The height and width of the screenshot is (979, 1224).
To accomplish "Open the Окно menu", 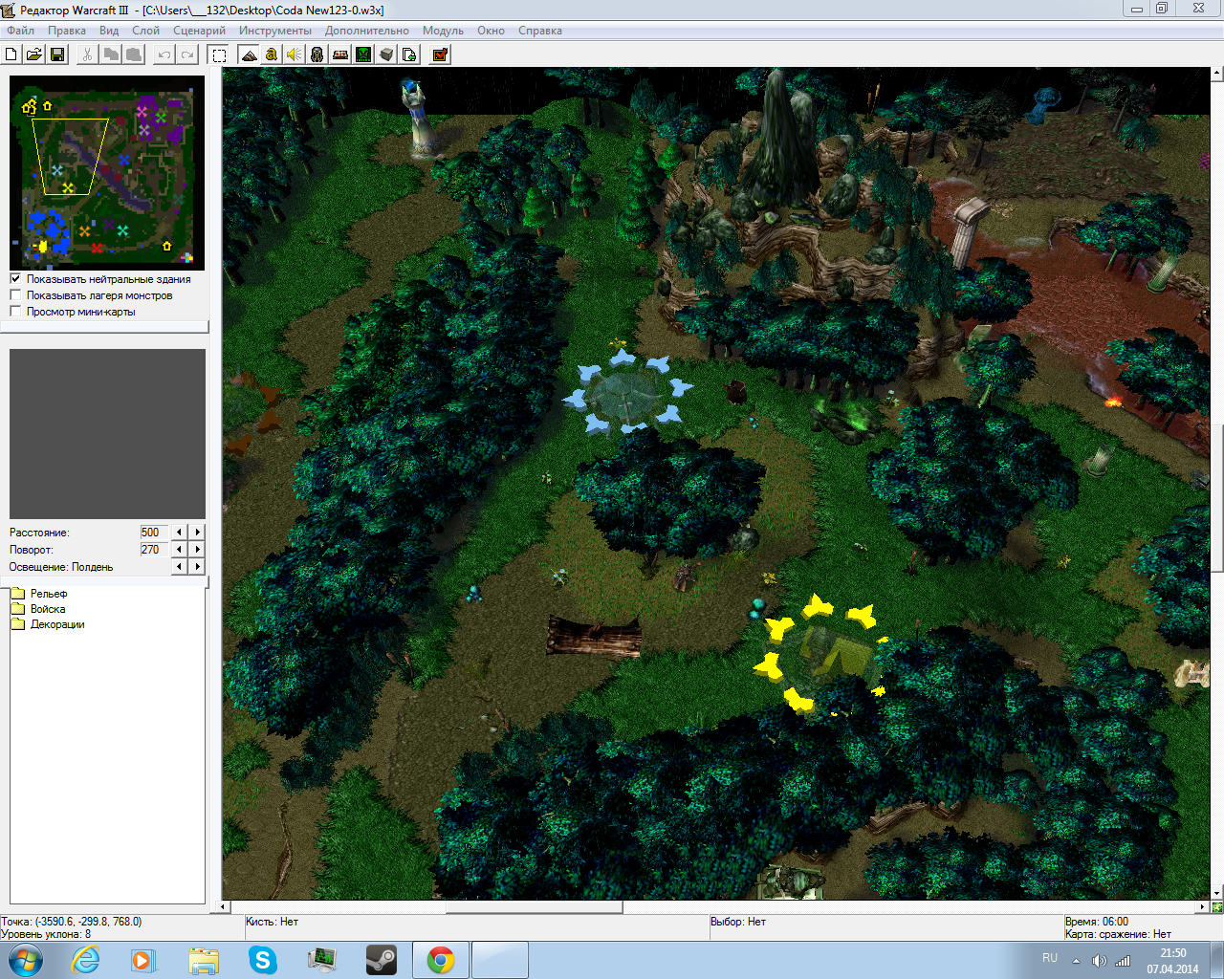I will coord(491,31).
